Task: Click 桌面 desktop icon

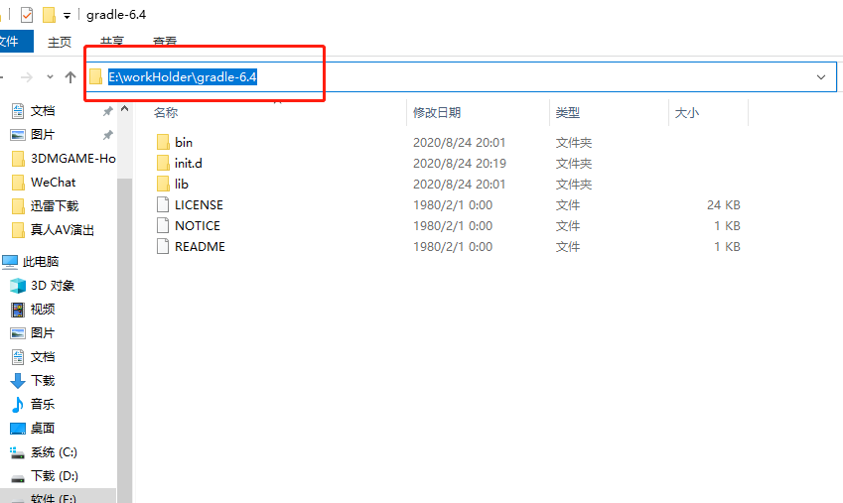Action: pyautogui.click(x=18, y=429)
